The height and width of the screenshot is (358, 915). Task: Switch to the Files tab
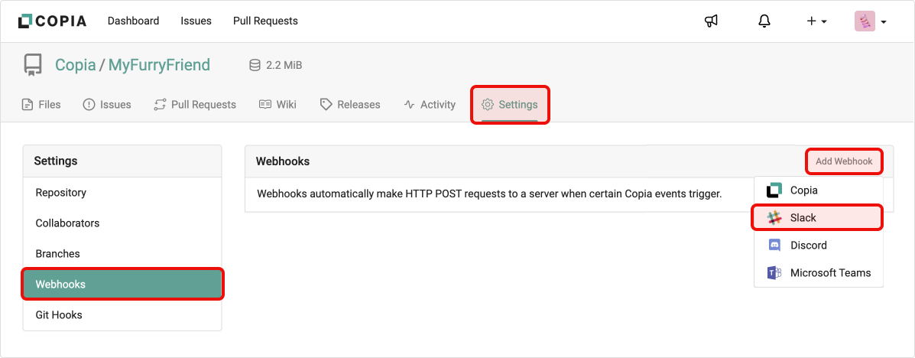pyautogui.click(x=41, y=105)
